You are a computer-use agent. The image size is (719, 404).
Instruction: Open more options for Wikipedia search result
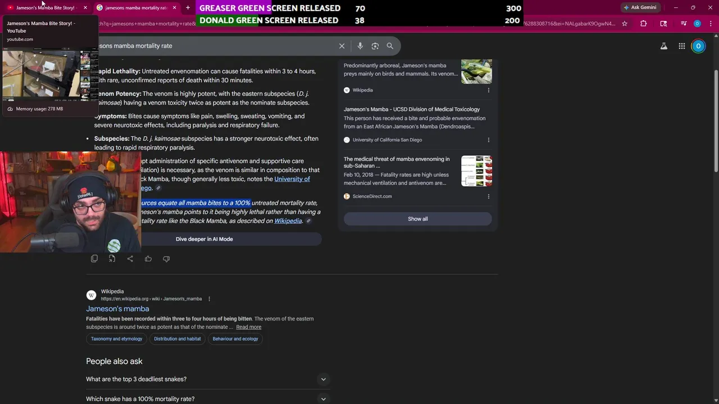point(209,299)
